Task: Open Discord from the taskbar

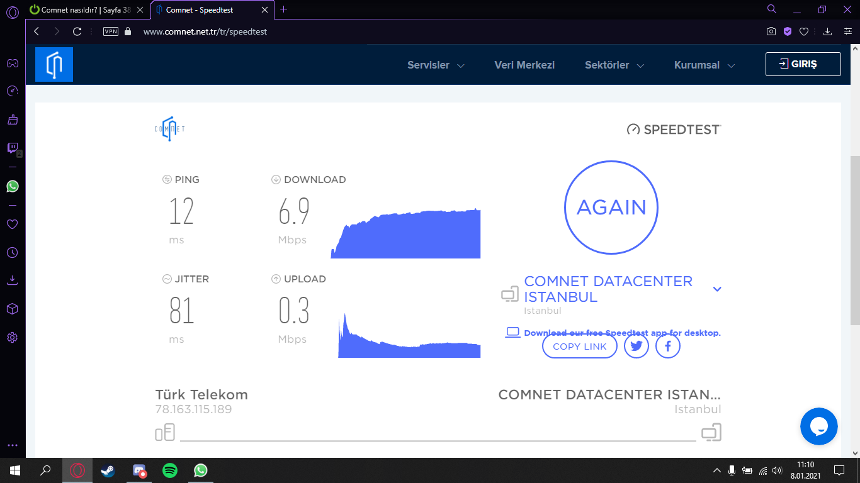Action: [139, 470]
